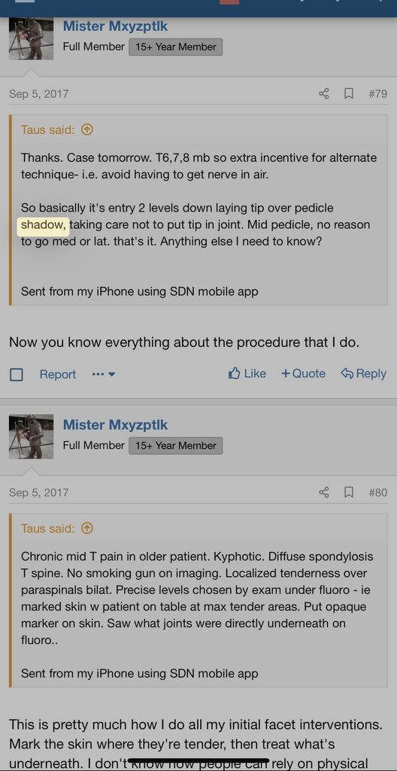Bookmark post #80

[x=349, y=492]
